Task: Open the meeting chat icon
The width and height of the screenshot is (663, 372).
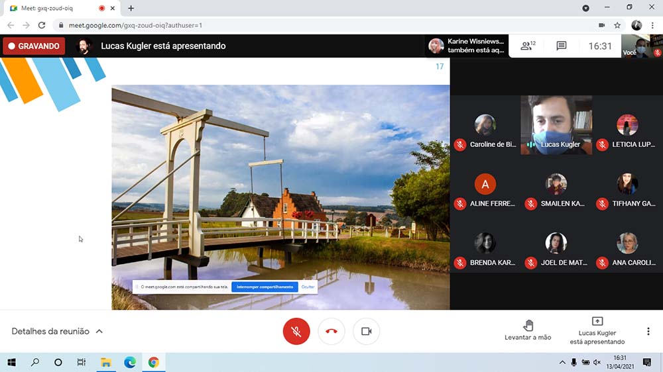Action: (562, 46)
